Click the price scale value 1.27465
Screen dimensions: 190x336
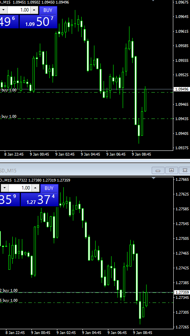pyautogui.click(x=182, y=253)
